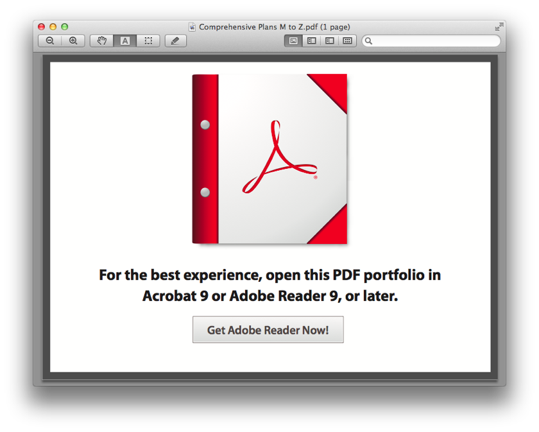The height and width of the screenshot is (432, 539).
Task: Display pages as Contact Sheet
Action: pos(347,40)
